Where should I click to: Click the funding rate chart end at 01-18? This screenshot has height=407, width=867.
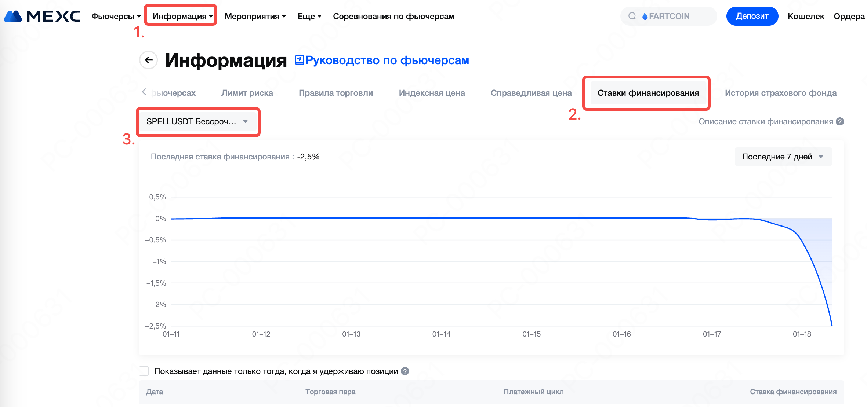[831, 324]
